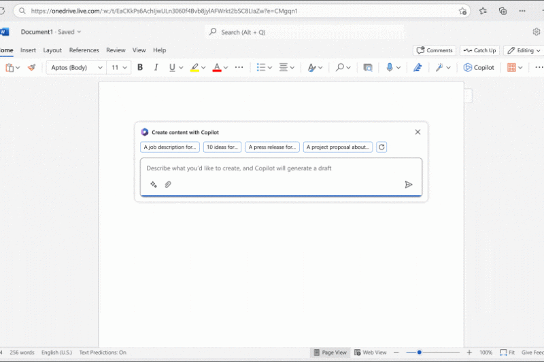Click the Find magnifier icon in ribbon
The image size is (544, 362).
tap(339, 67)
